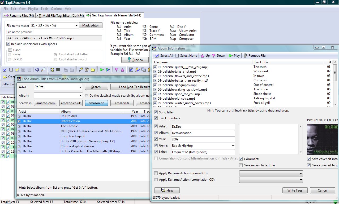Click the Year field containing 2009
339x204 pixels.
(203, 139)
